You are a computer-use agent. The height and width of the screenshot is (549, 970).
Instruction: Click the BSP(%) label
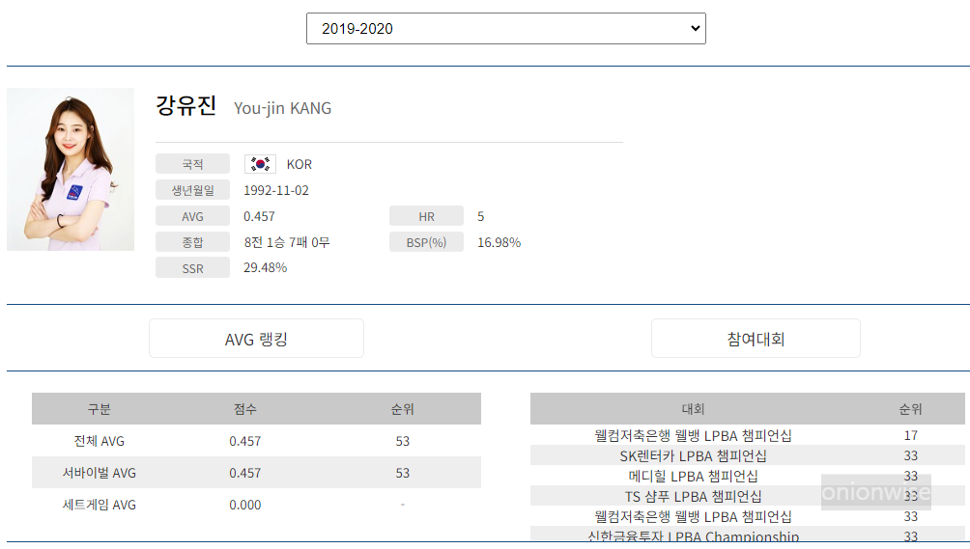[x=426, y=242]
